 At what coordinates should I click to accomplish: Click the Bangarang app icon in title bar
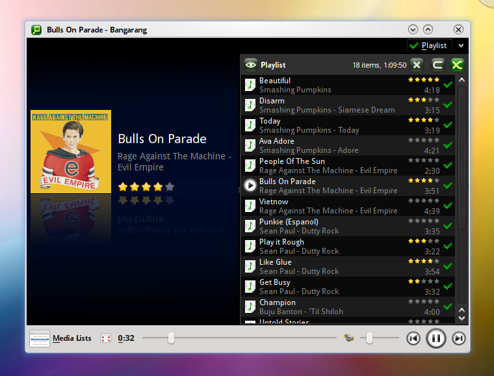pos(36,30)
